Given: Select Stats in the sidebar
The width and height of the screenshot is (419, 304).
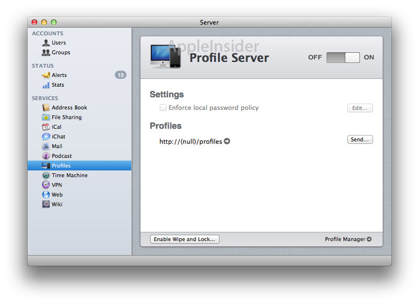Looking at the screenshot, I should click(79, 85).
